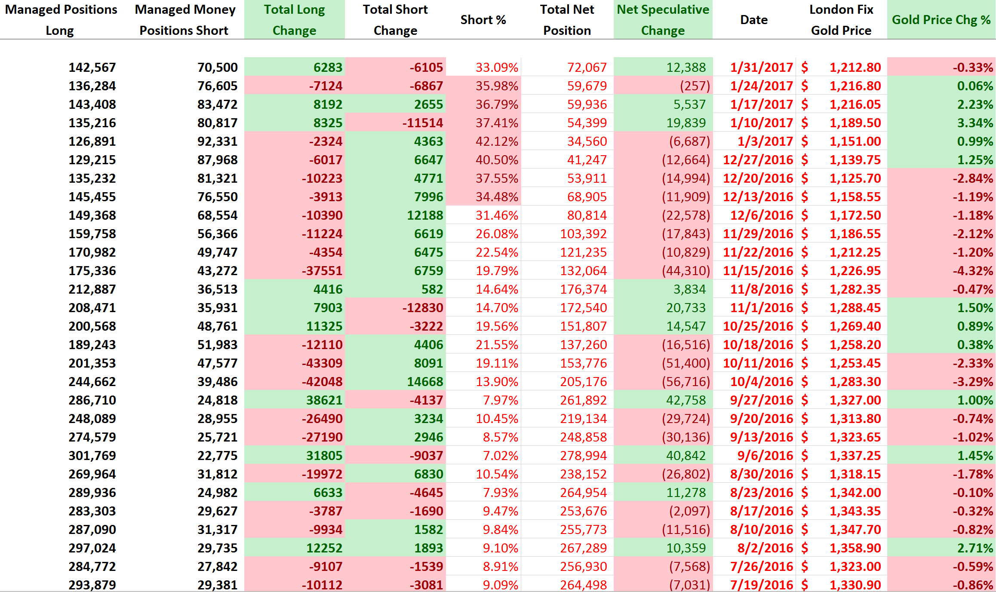Click the cell containing -6105
This screenshot has width=996, height=592.
tap(395, 67)
